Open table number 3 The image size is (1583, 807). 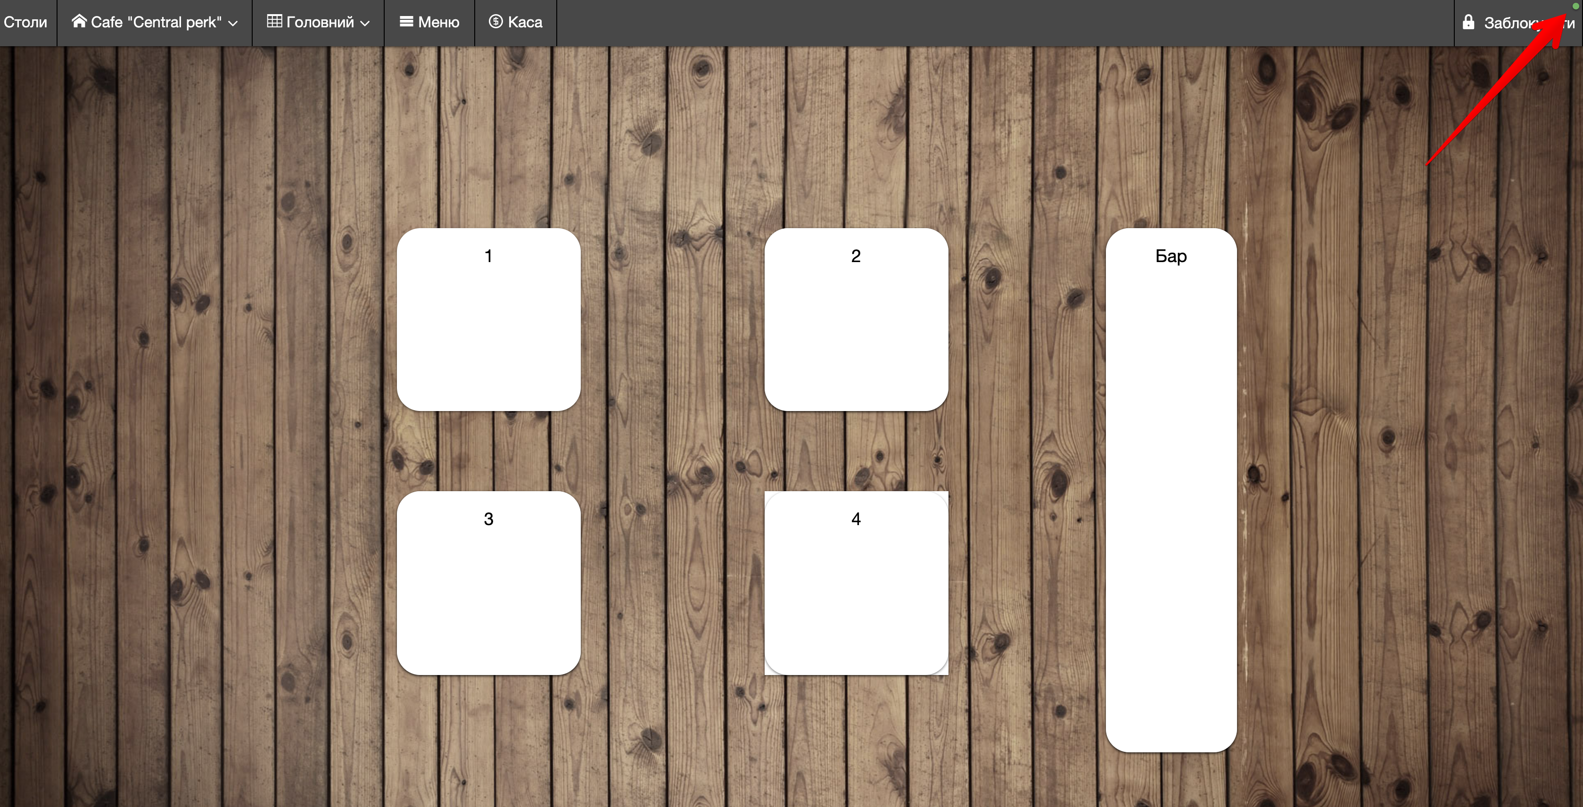pyautogui.click(x=488, y=583)
